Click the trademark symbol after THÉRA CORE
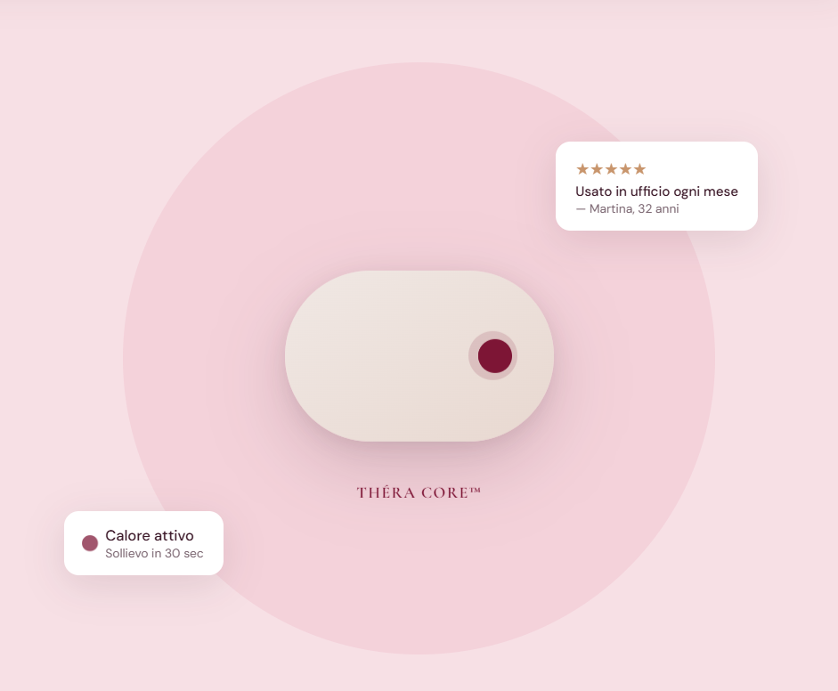This screenshot has height=691, width=838. (476, 490)
